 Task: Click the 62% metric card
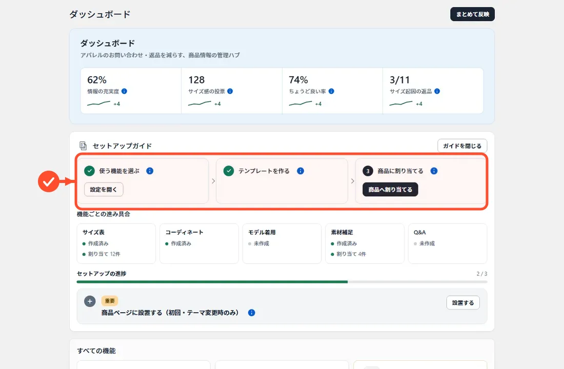tap(131, 91)
